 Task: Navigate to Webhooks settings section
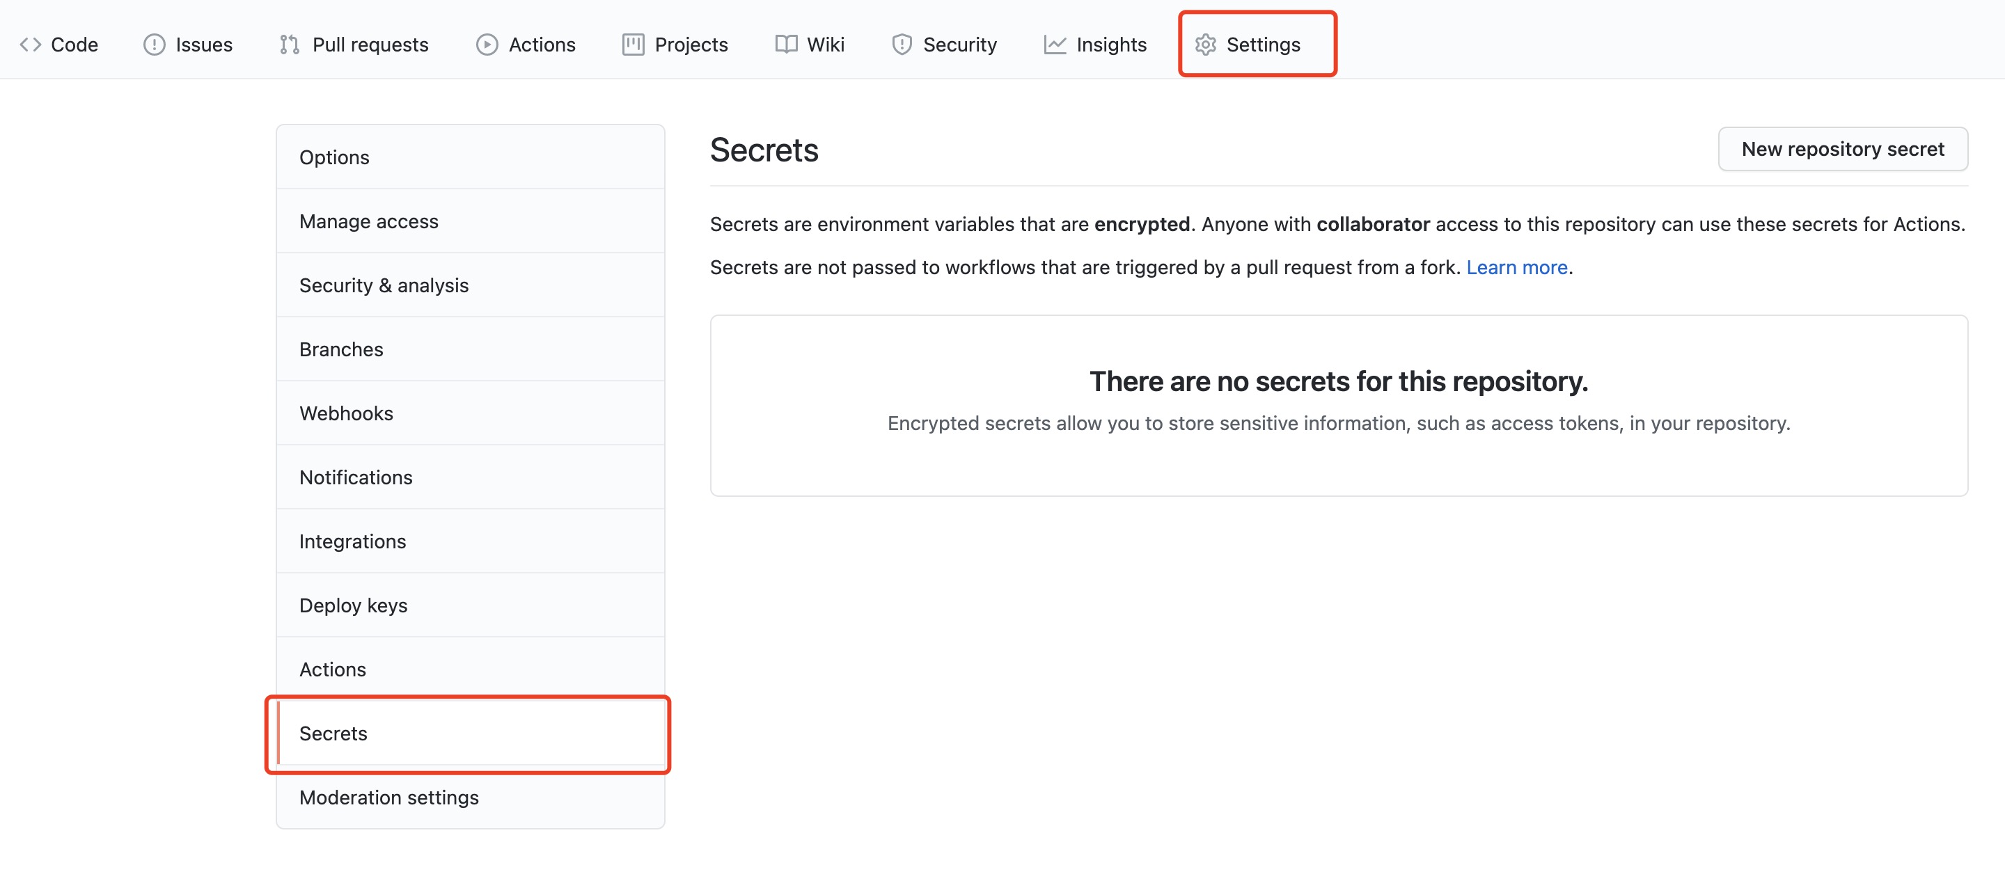(x=347, y=411)
